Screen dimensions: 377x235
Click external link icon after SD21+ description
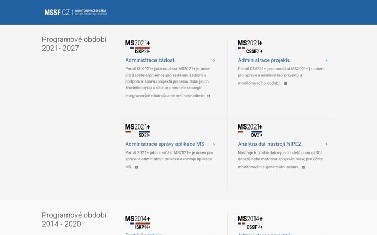click(x=136, y=167)
